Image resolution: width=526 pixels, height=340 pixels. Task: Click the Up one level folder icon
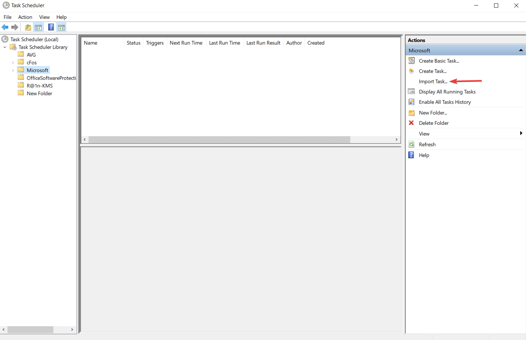coord(27,27)
